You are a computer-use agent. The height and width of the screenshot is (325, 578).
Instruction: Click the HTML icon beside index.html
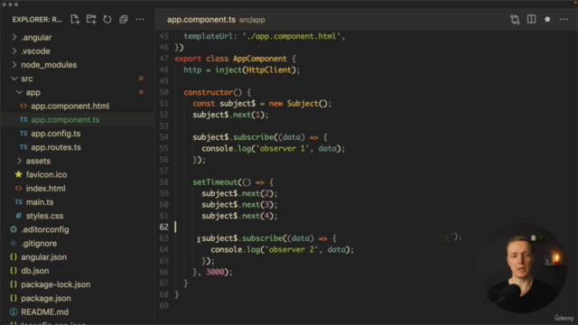[18, 189]
